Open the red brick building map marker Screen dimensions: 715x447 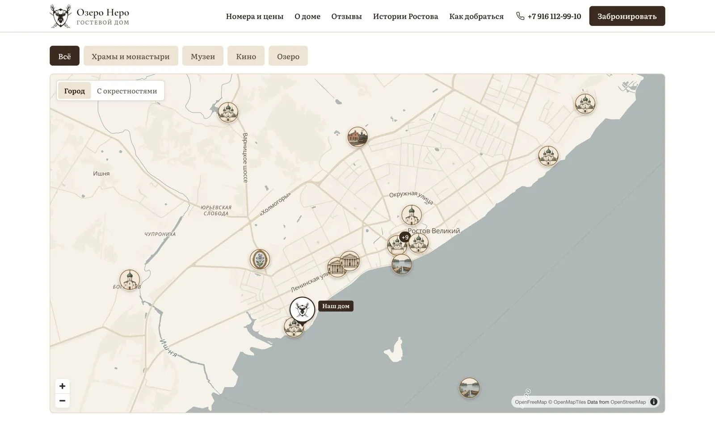357,137
